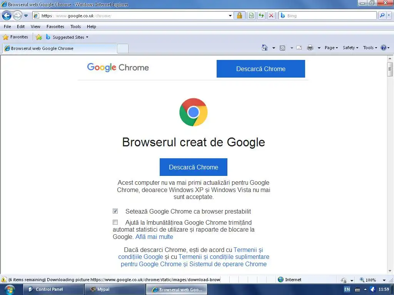
Task: Go back with the Back arrow button
Action: pyautogui.click(x=7, y=15)
